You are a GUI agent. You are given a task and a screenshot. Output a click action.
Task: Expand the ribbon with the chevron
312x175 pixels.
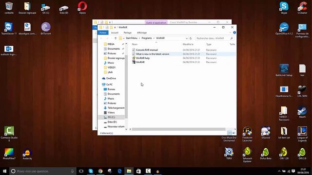[x=230, y=33]
